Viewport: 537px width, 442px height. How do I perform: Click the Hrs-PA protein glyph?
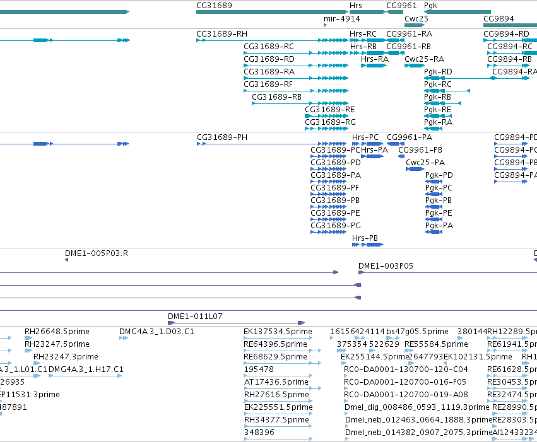(x=372, y=156)
